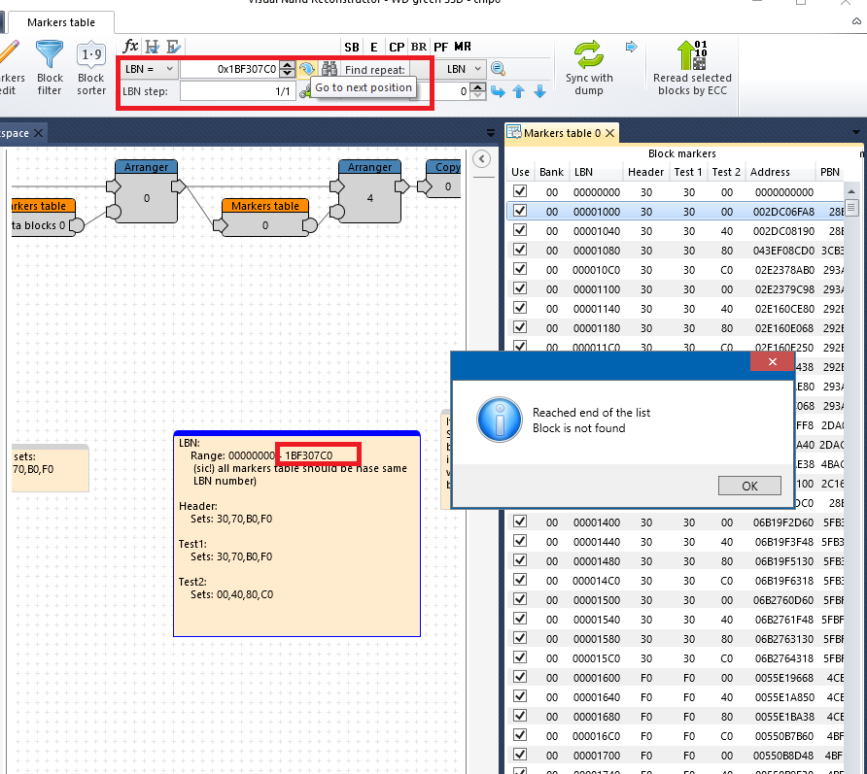Click Reread selected blocks by ECC
Screen dimensions: 867x774
coord(692,67)
